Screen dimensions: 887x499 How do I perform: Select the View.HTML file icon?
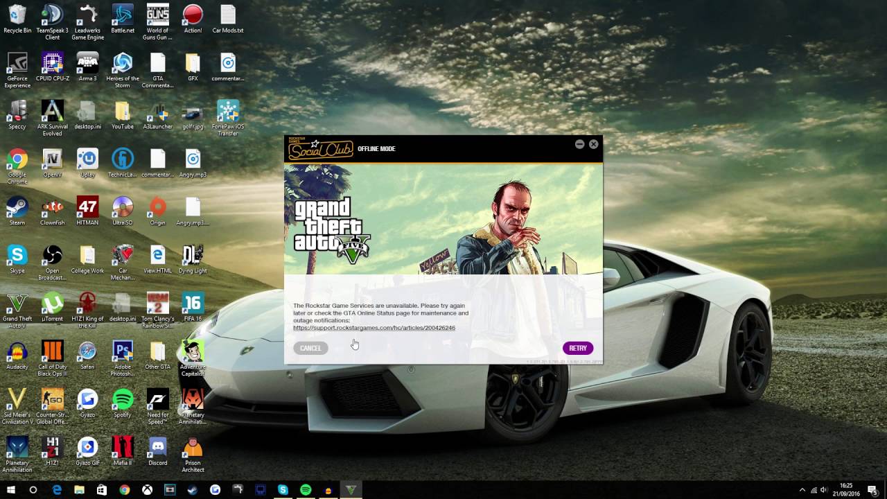(x=158, y=259)
